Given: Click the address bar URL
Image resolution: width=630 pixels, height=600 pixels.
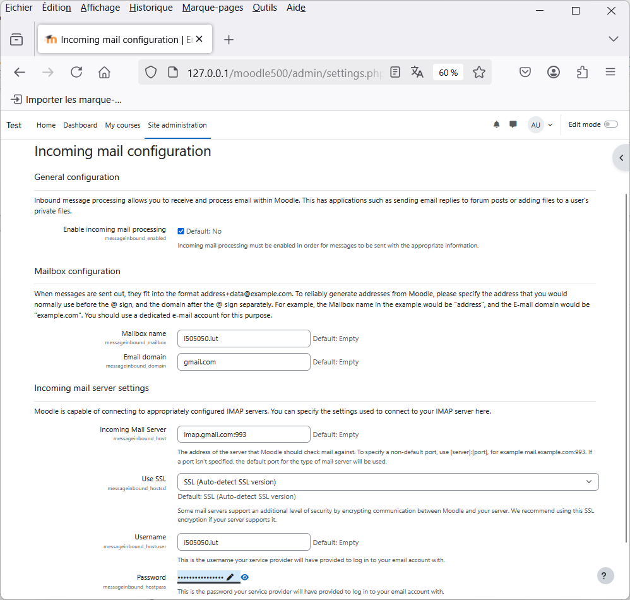Looking at the screenshot, I should pos(285,73).
